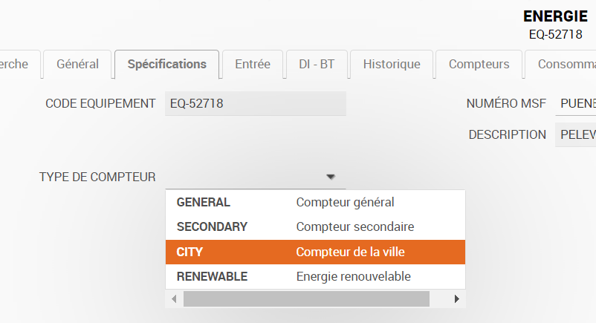
Task: Click the Code Equipement field EQ-52718
Action: [256, 103]
